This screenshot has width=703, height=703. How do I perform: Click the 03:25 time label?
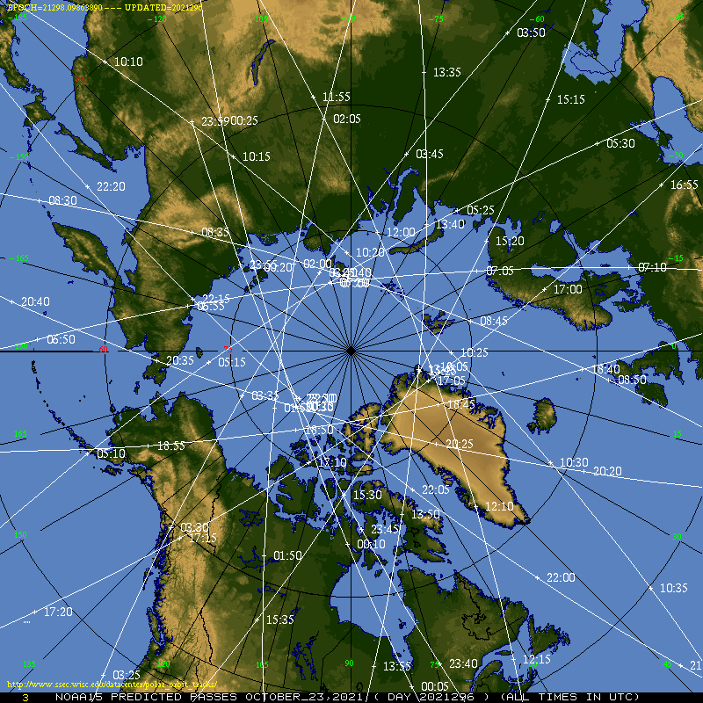(127, 675)
